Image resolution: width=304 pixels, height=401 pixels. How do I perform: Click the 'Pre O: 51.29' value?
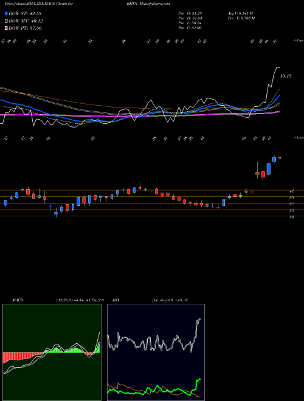click(190, 13)
